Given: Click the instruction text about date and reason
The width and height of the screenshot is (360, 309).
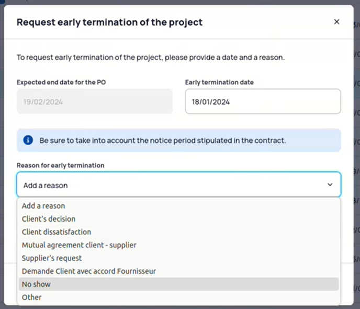Looking at the screenshot, I should (151, 58).
